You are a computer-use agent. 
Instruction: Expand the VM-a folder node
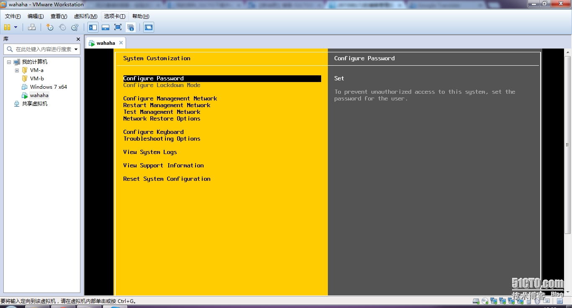point(17,70)
